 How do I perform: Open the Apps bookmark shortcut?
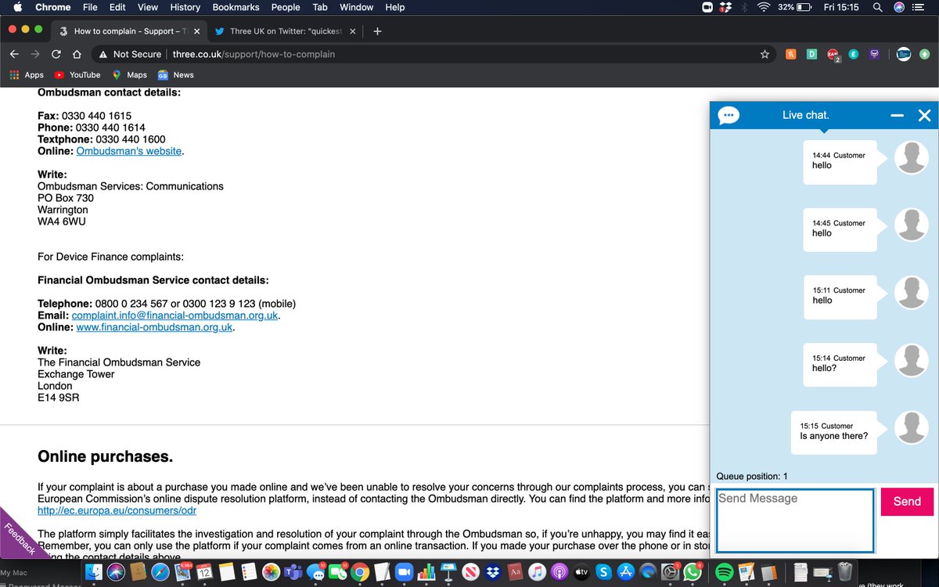pos(27,75)
